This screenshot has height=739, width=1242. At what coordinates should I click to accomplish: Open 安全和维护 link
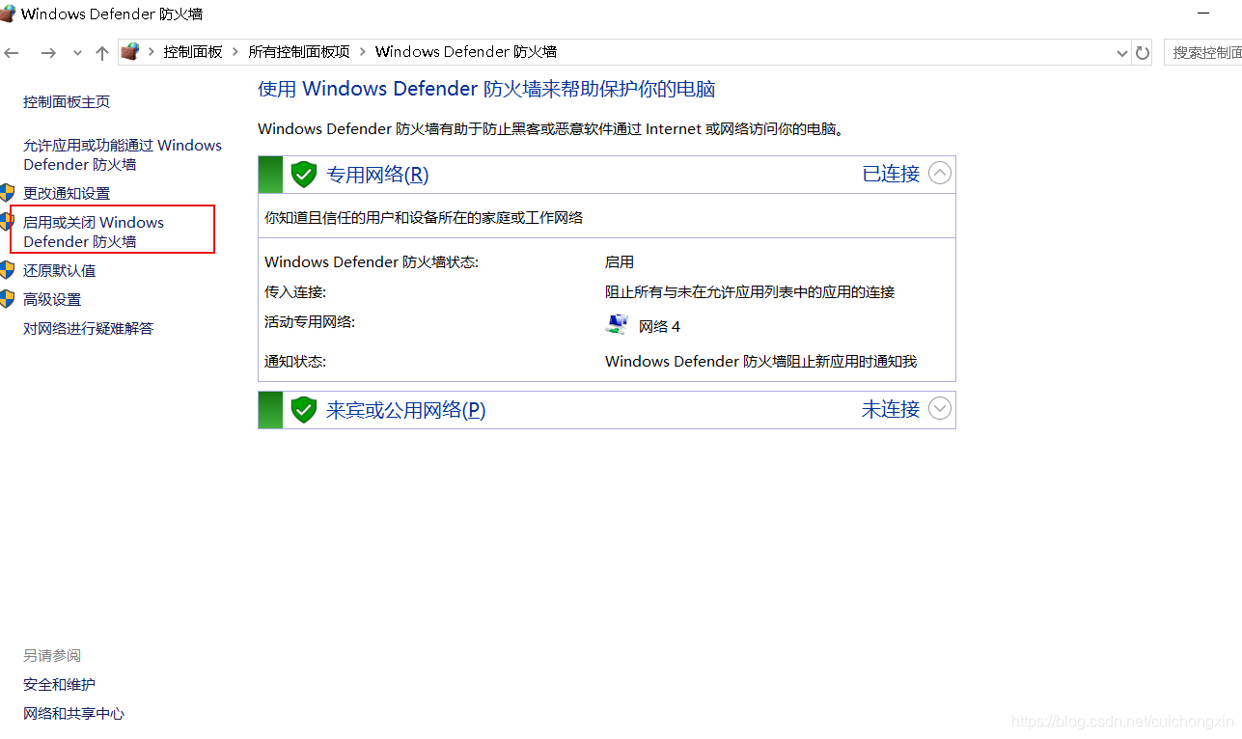59,685
